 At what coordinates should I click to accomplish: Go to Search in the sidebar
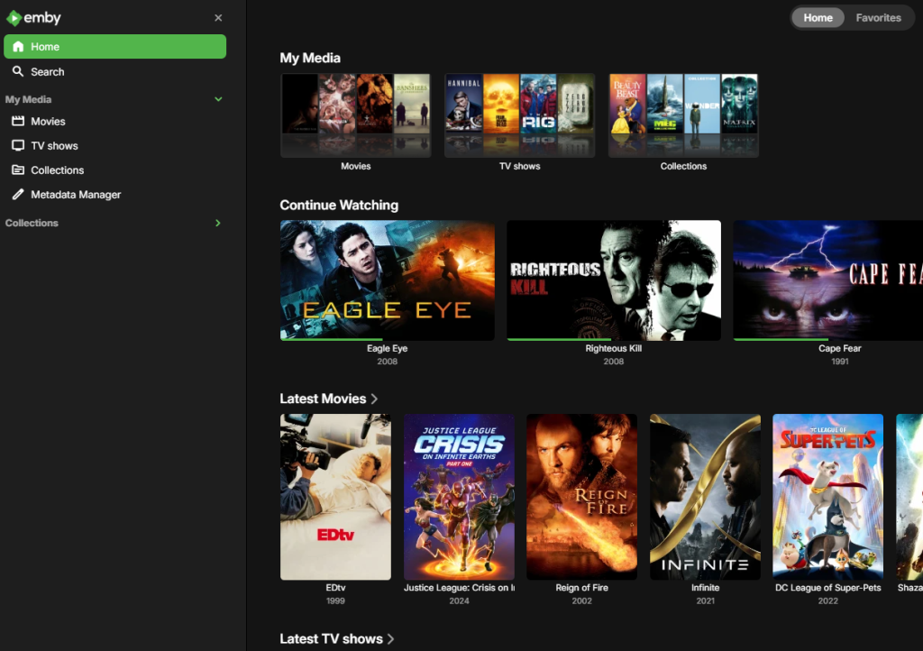[x=114, y=71]
